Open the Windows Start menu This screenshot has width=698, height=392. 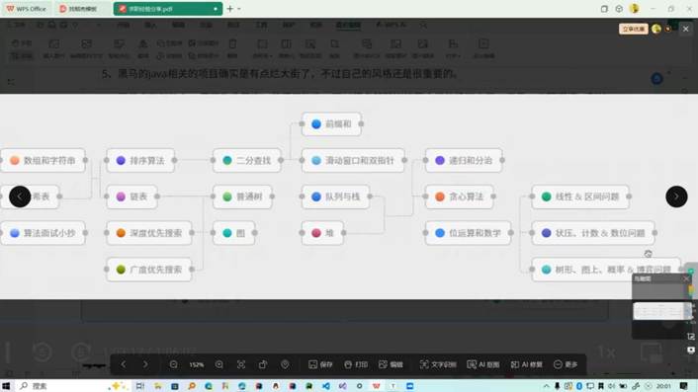6,386
